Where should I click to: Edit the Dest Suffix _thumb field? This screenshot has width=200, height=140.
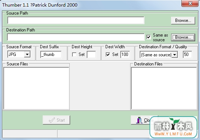tap(51, 54)
